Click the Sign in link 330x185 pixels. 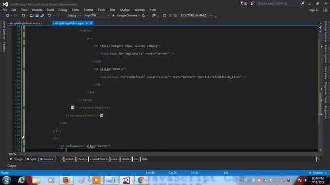(x=313, y=10)
